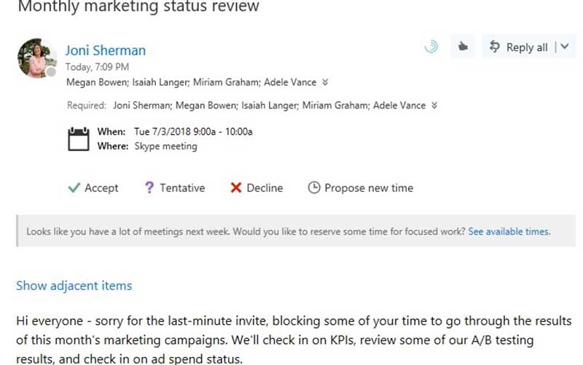
Task: Click the MyAnalytics swirl icon
Action: coord(431,47)
